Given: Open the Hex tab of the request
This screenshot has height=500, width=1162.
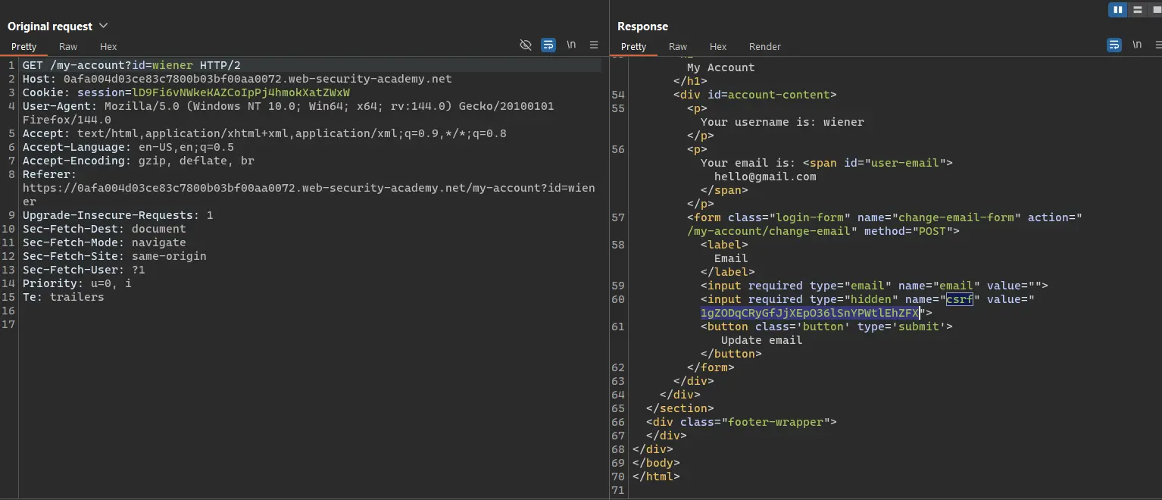Looking at the screenshot, I should (108, 47).
